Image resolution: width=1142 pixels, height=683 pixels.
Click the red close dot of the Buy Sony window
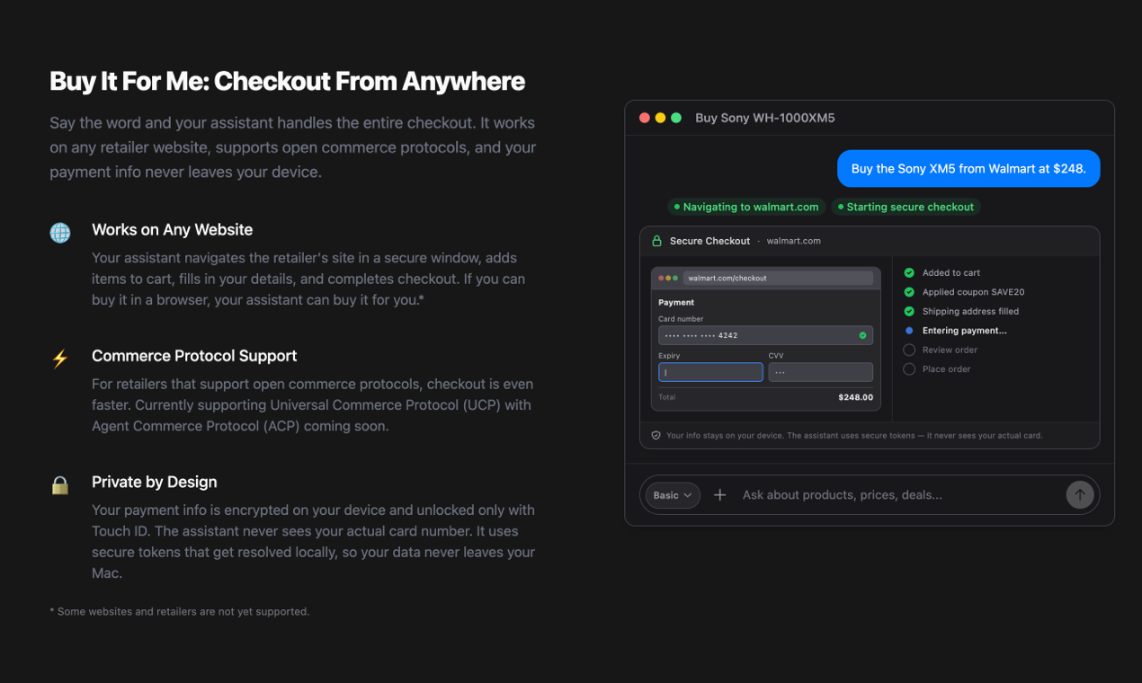[645, 118]
